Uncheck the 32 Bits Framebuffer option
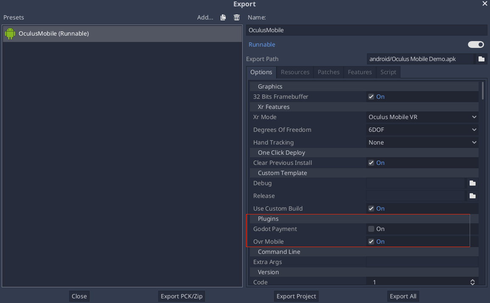The height and width of the screenshot is (303, 490). (371, 97)
